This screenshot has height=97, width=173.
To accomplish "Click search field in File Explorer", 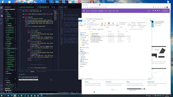I will (139, 29).
